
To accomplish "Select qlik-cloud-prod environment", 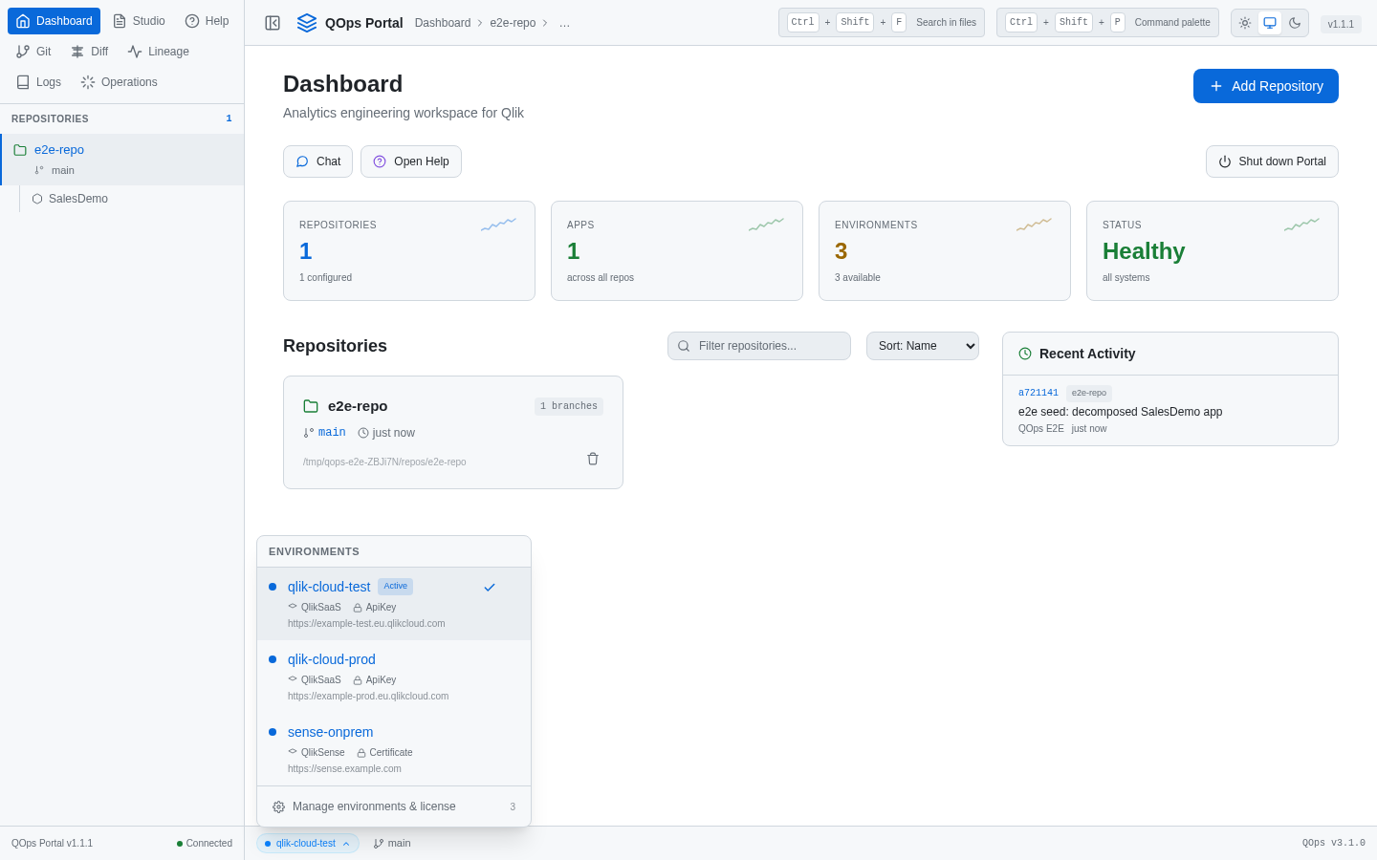I will click(x=394, y=677).
